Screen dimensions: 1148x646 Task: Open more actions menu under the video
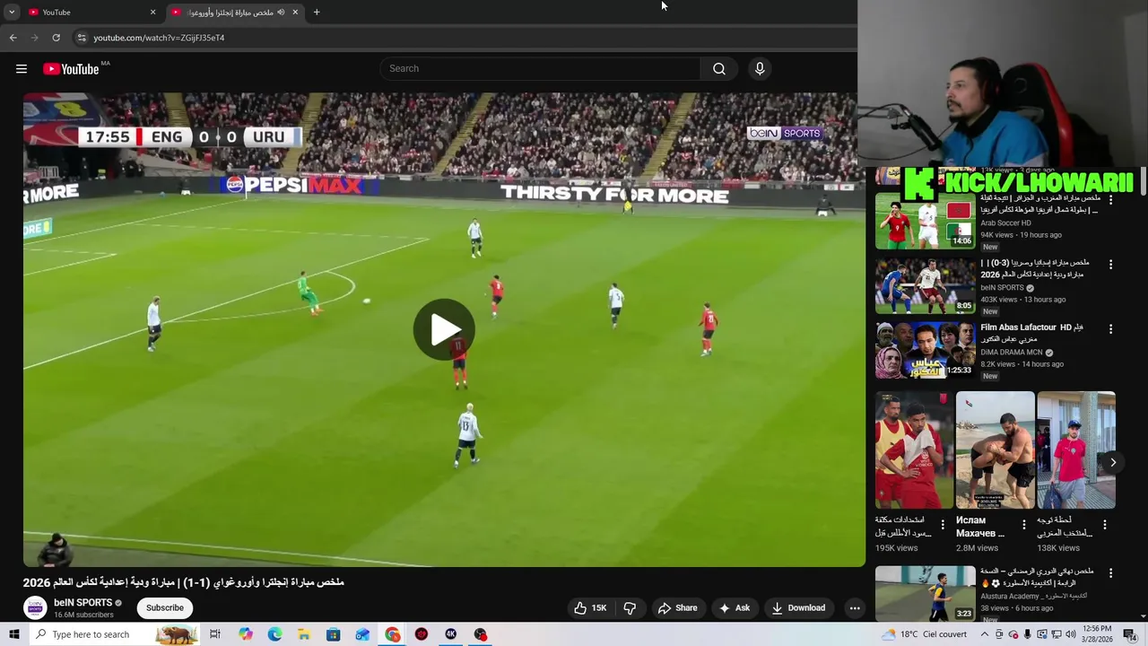tap(855, 607)
